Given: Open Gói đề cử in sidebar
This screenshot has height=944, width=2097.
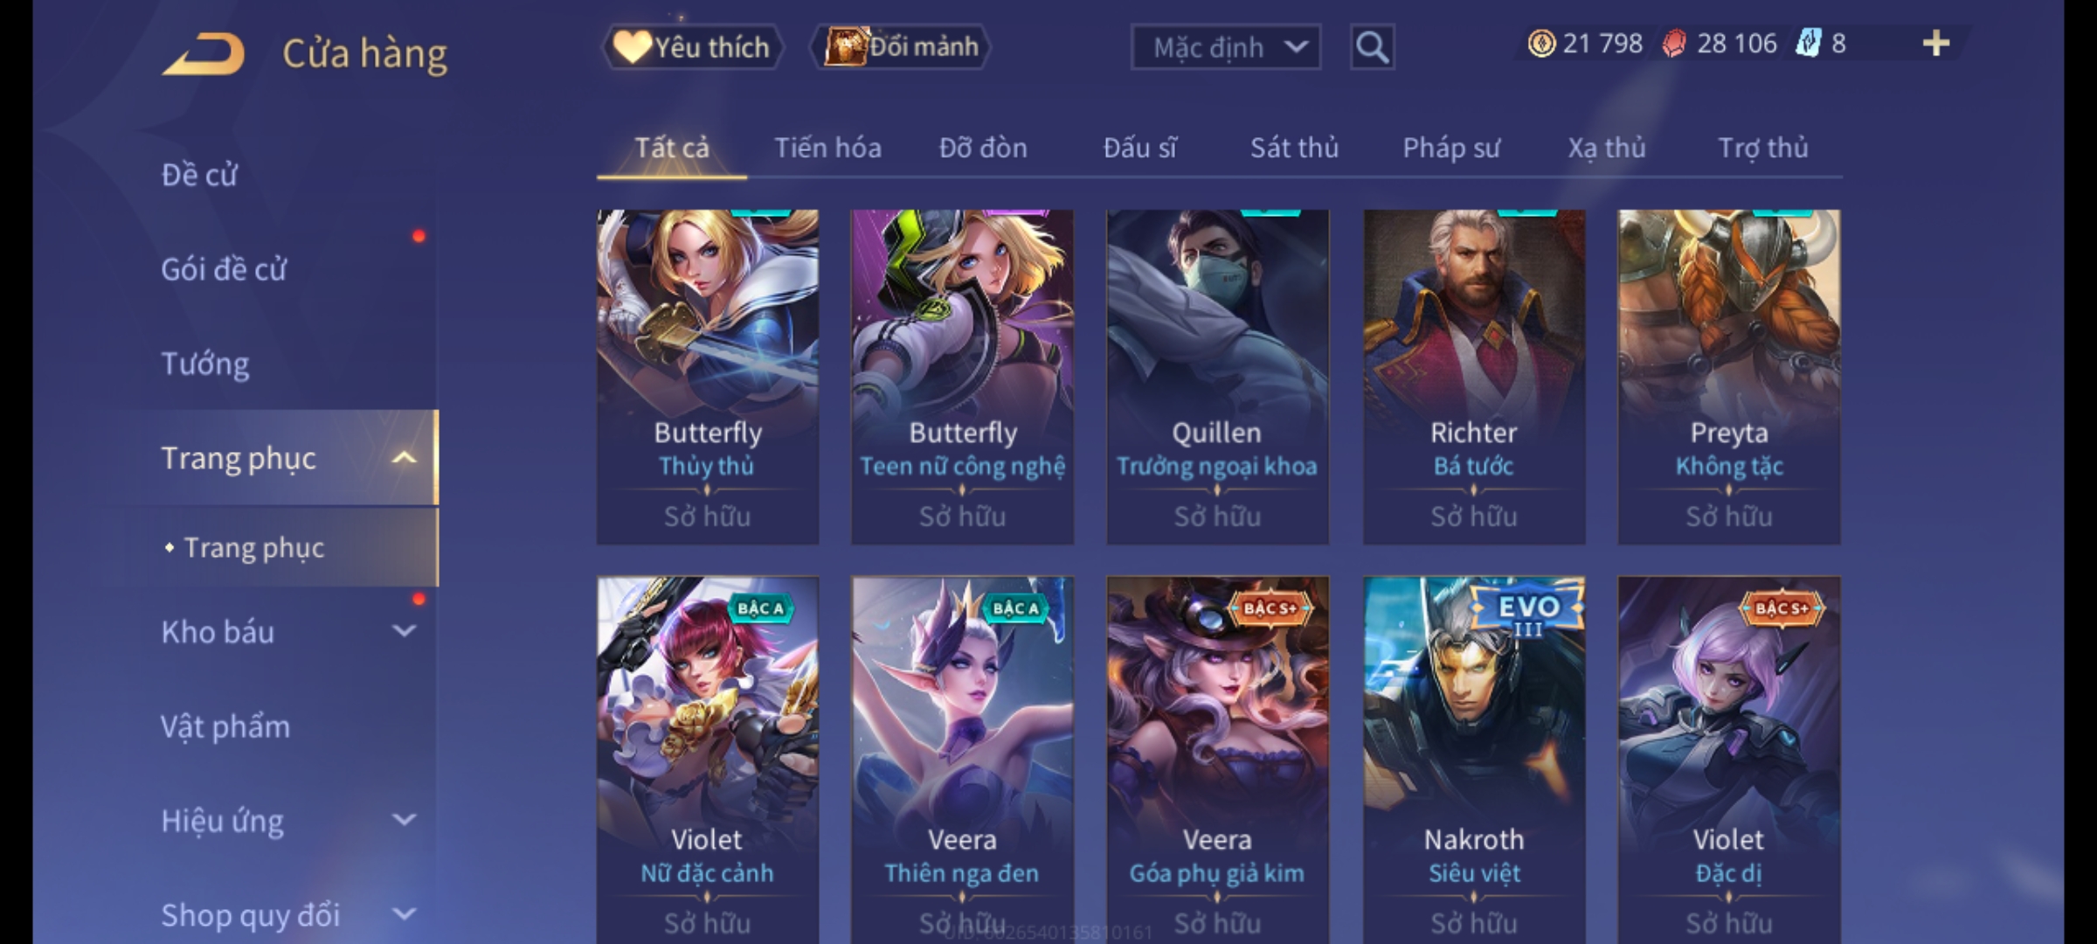Looking at the screenshot, I should (x=224, y=269).
